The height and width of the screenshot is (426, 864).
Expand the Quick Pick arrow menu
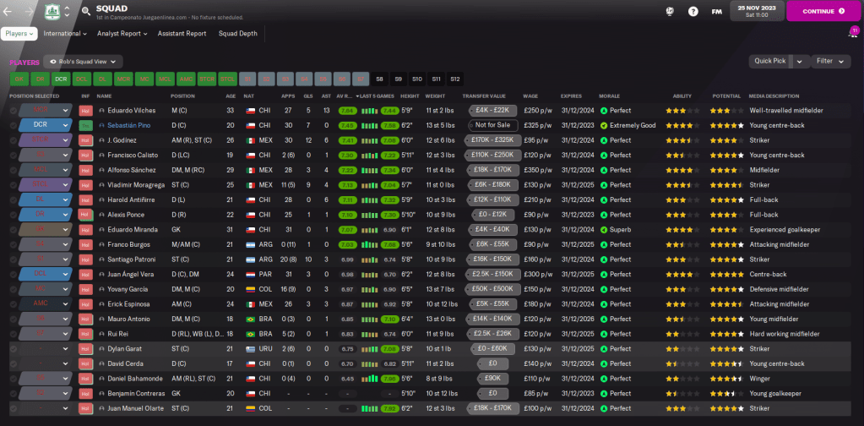[x=801, y=61]
